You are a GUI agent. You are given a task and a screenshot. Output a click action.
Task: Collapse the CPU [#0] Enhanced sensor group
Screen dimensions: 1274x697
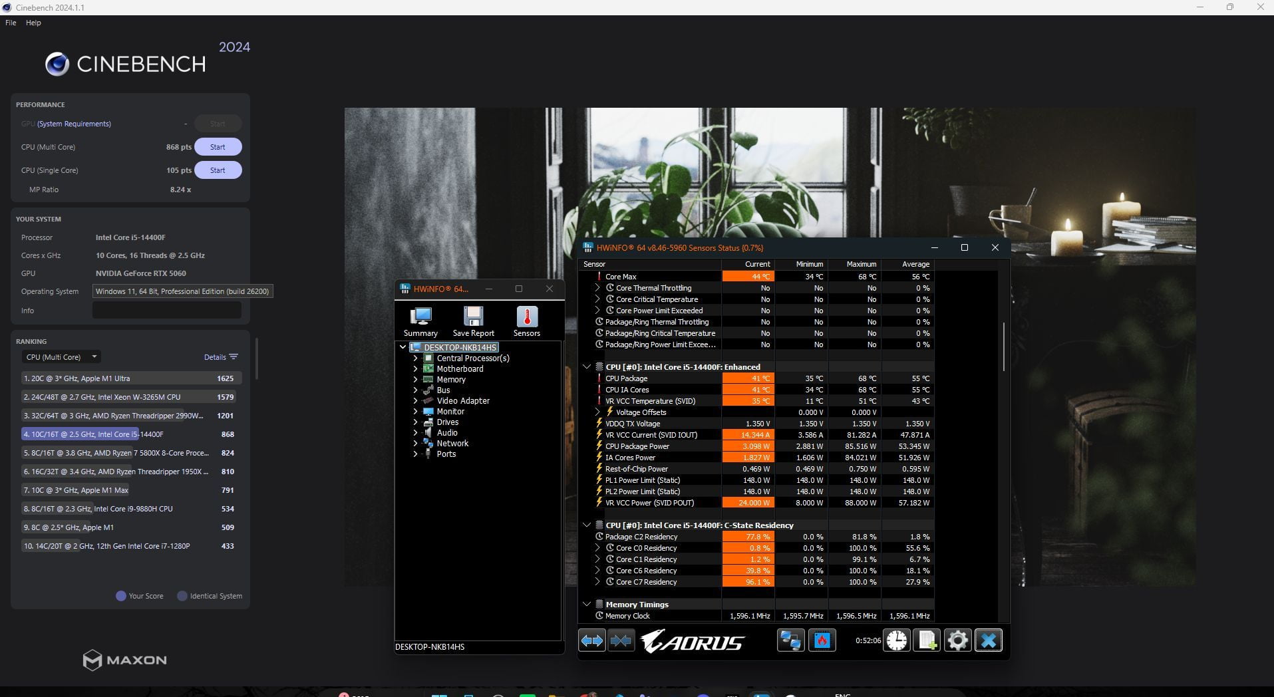[587, 367]
